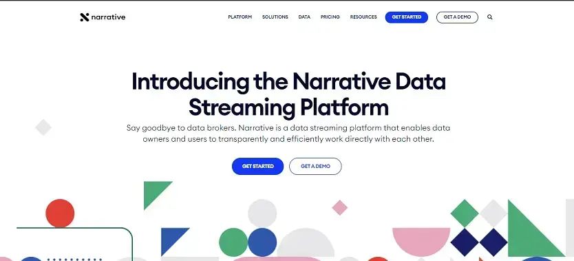
Task: Open the Solutions menu
Action: tap(275, 17)
